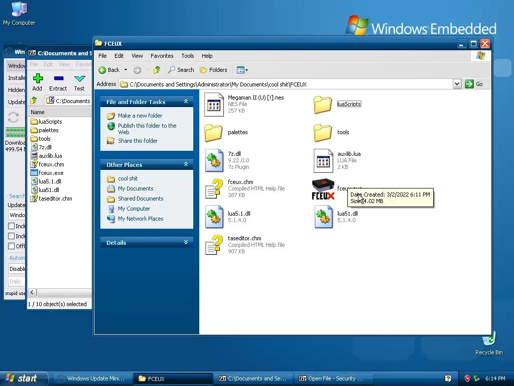Image resolution: width=514 pixels, height=386 pixels.
Task: Switch to Open File - Security taskbar button
Action: tap(334, 378)
